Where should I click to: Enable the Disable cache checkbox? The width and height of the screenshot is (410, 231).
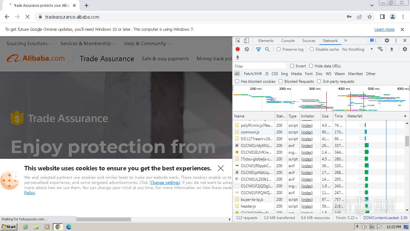312,49
